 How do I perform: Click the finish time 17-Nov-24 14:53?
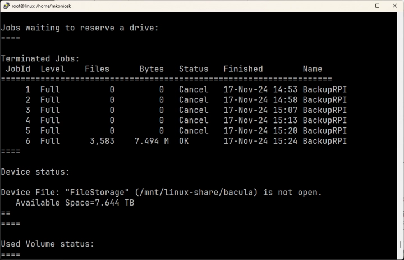pos(260,89)
